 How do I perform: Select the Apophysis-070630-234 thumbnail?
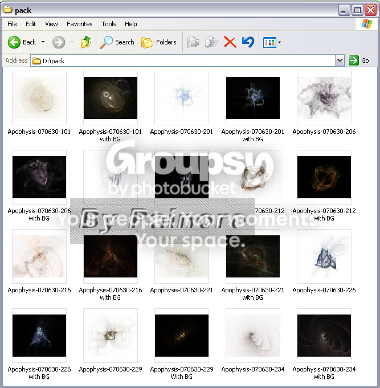tap(253, 336)
